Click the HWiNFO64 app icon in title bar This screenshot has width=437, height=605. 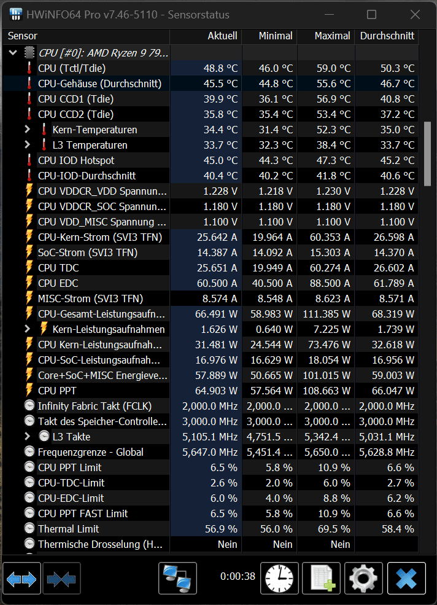15,14
